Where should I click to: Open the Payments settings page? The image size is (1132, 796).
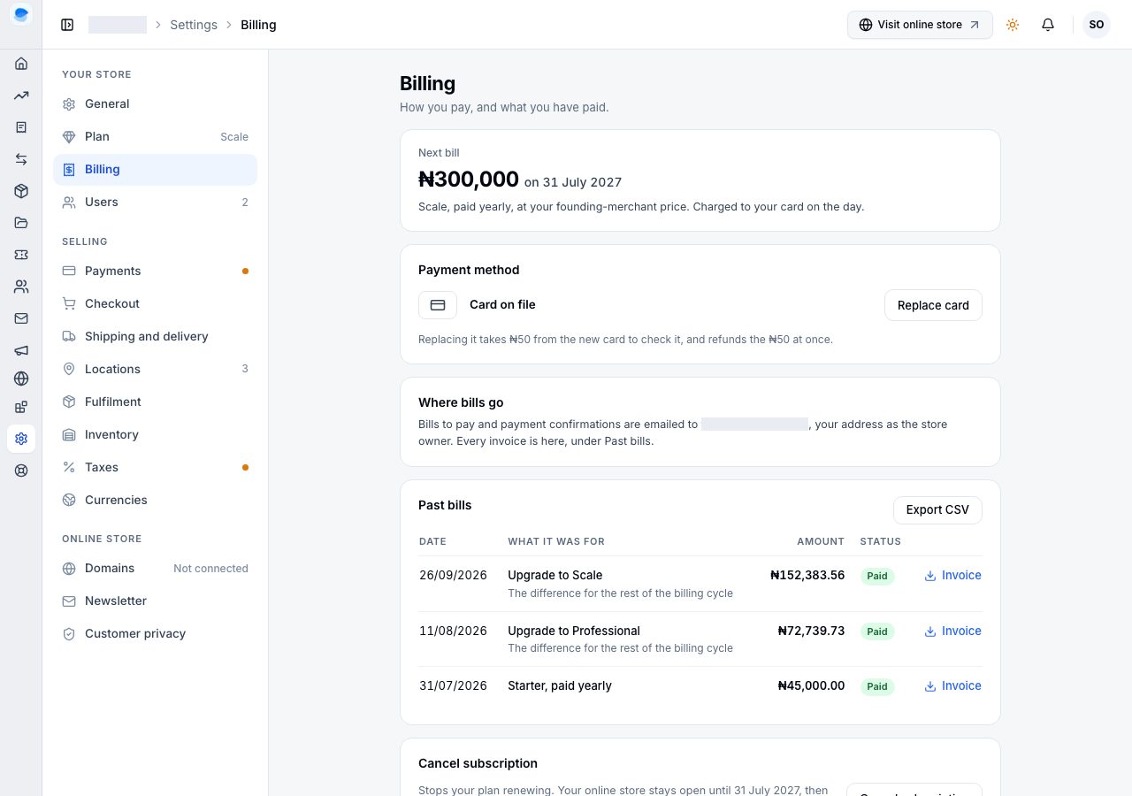click(155, 272)
